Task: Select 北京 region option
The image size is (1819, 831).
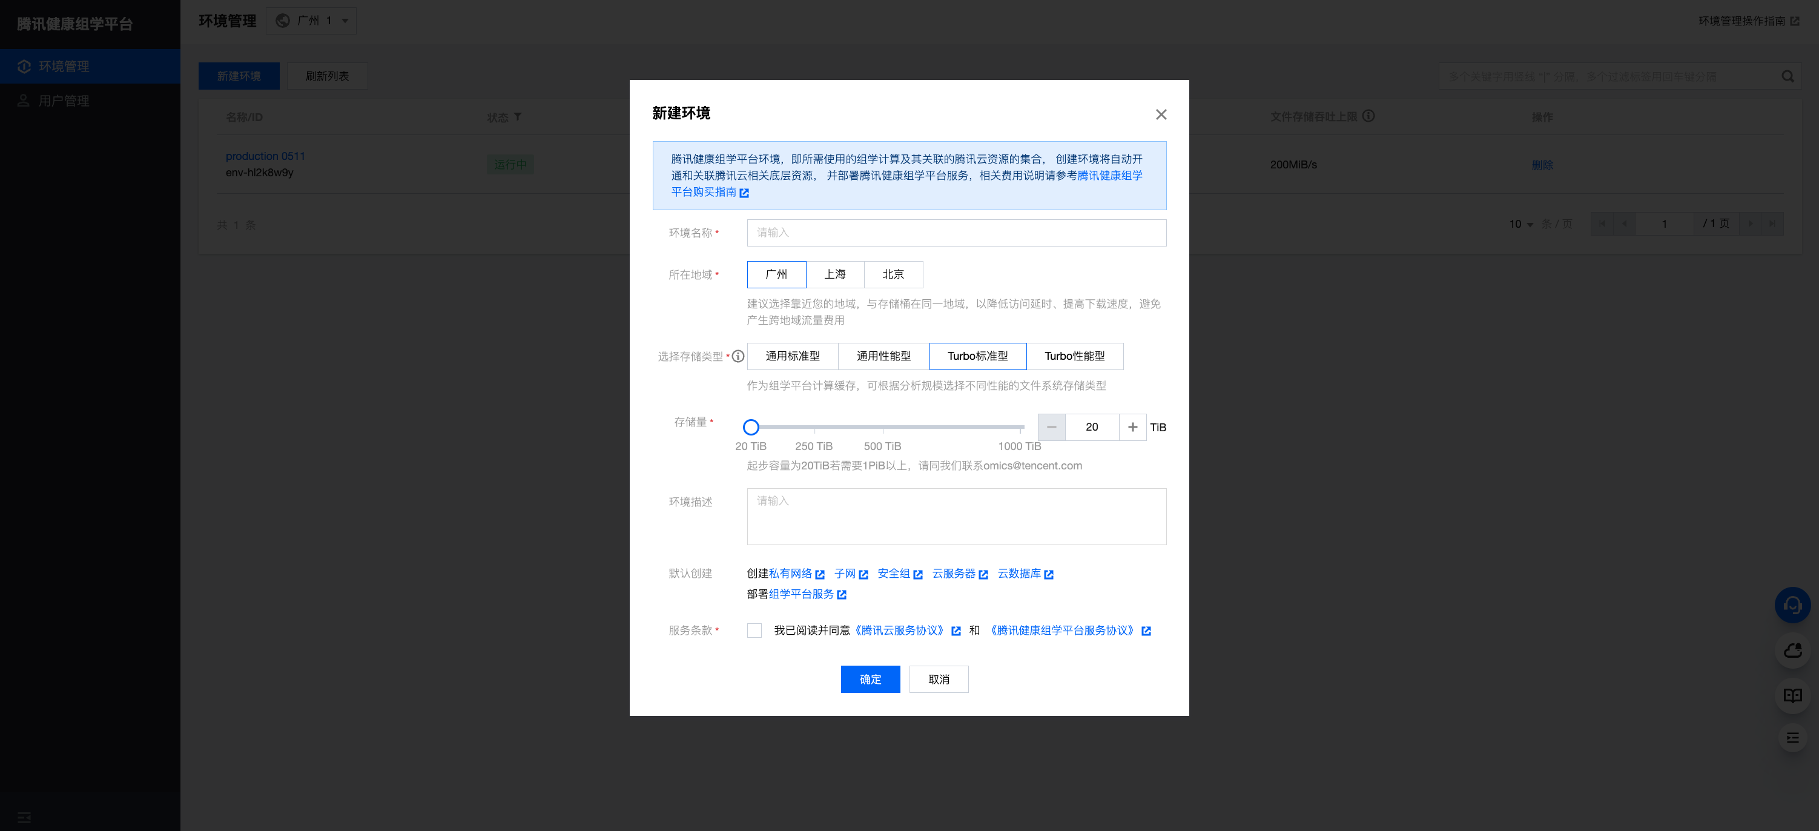Action: pyautogui.click(x=893, y=274)
